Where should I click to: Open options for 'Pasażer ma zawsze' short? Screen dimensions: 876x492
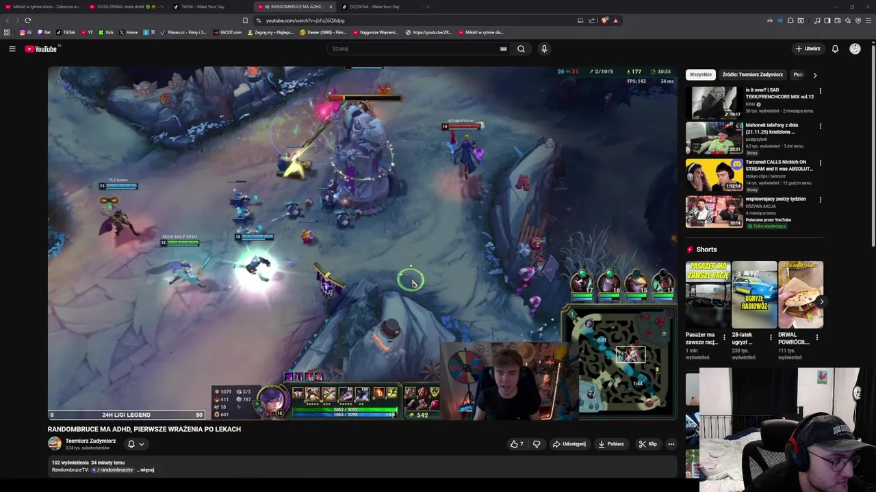click(x=724, y=338)
